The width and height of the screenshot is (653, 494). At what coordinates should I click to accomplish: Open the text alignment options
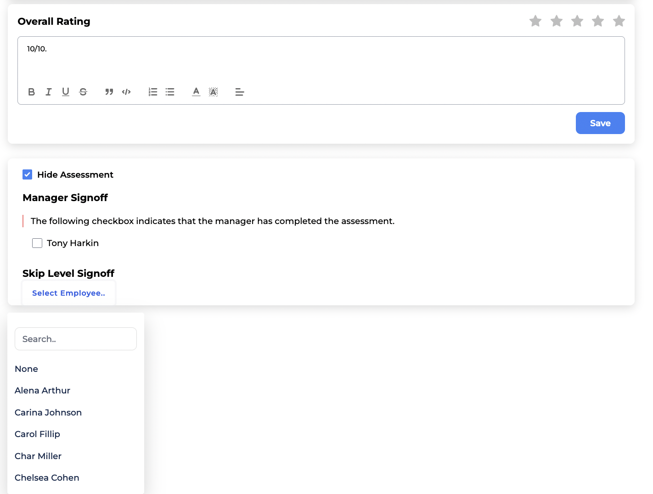(240, 92)
